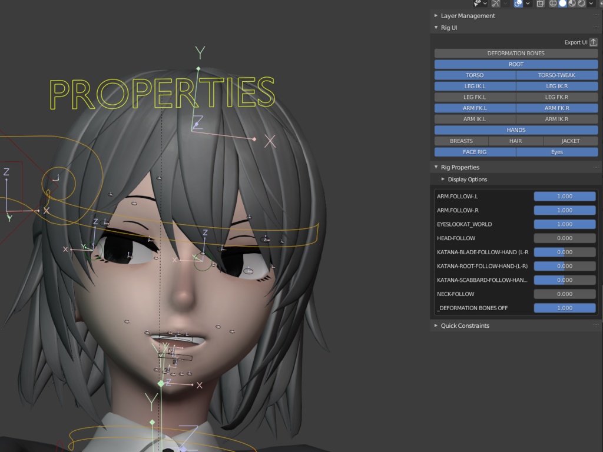Click the transform pivot point icon
The width and height of the screenshot is (603, 452).
tap(477, 4)
